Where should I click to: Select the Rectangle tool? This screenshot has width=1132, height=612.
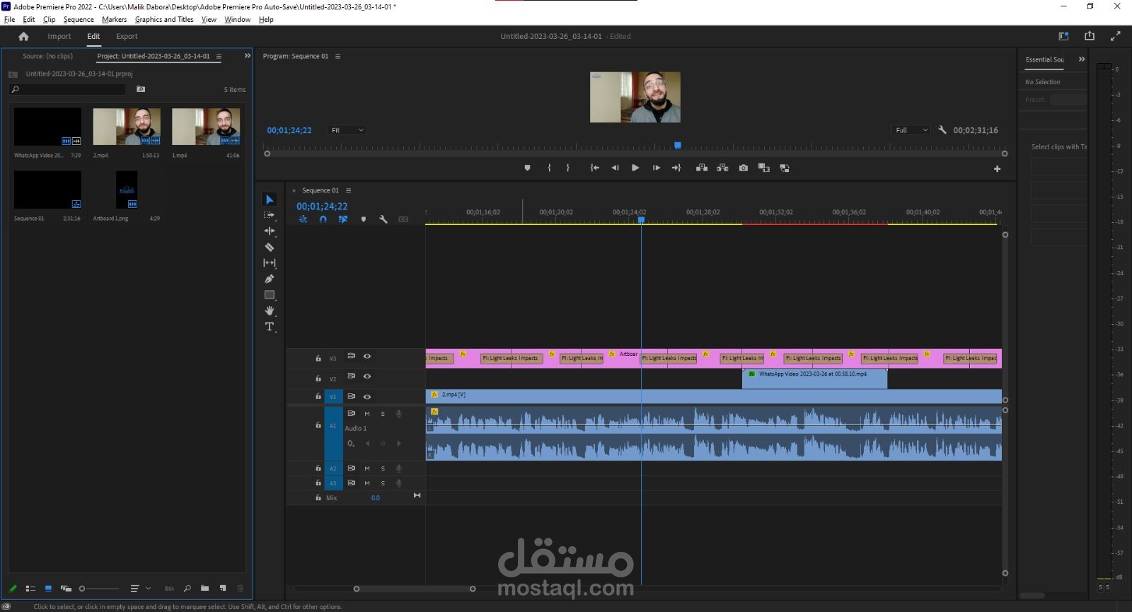click(x=270, y=294)
